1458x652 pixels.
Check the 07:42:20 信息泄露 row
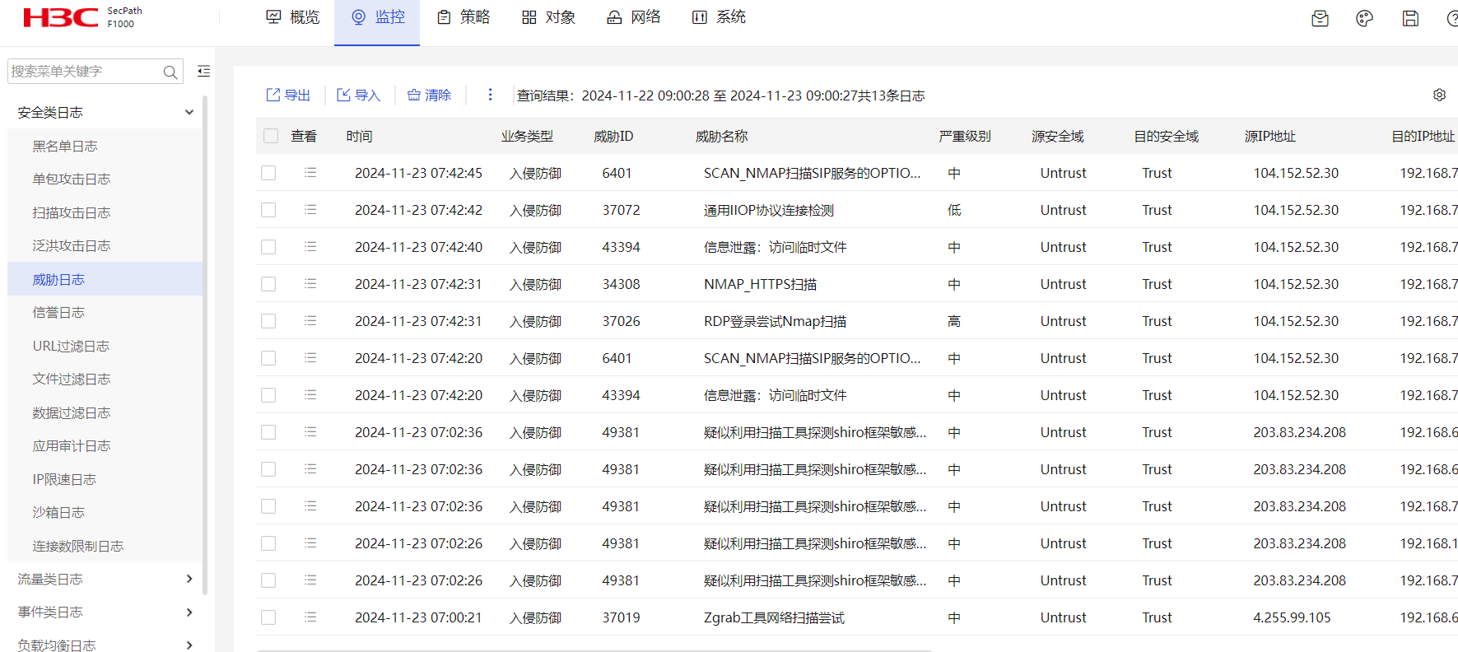coord(268,395)
